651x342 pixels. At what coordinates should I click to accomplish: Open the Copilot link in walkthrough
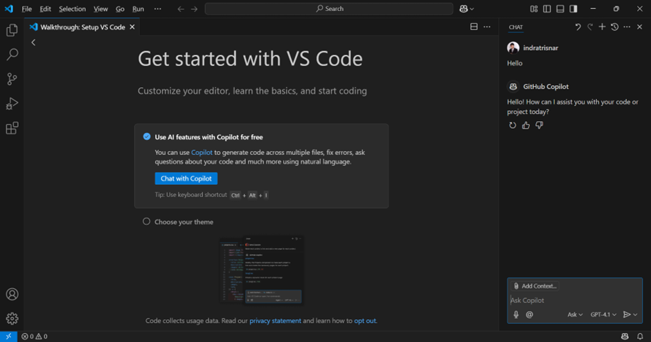(x=202, y=152)
